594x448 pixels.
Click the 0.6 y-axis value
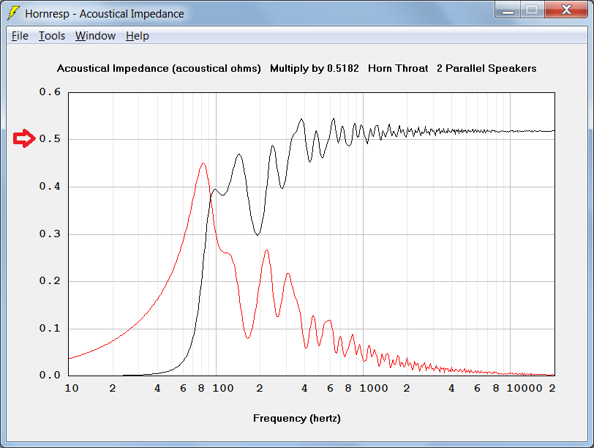click(50, 92)
